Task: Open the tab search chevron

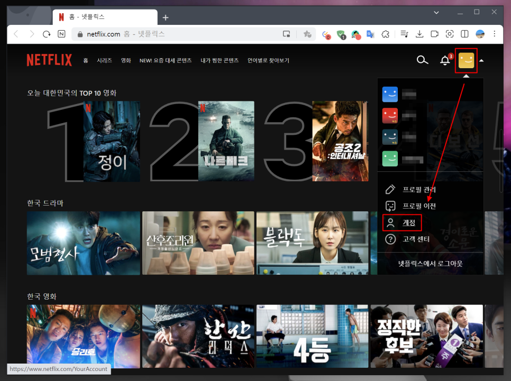Action: coord(436,13)
